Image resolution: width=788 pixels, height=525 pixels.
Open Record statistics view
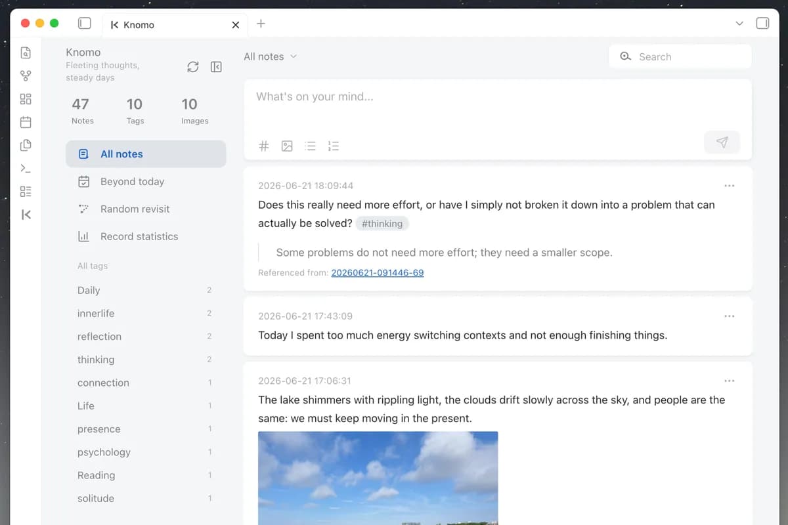(146, 237)
